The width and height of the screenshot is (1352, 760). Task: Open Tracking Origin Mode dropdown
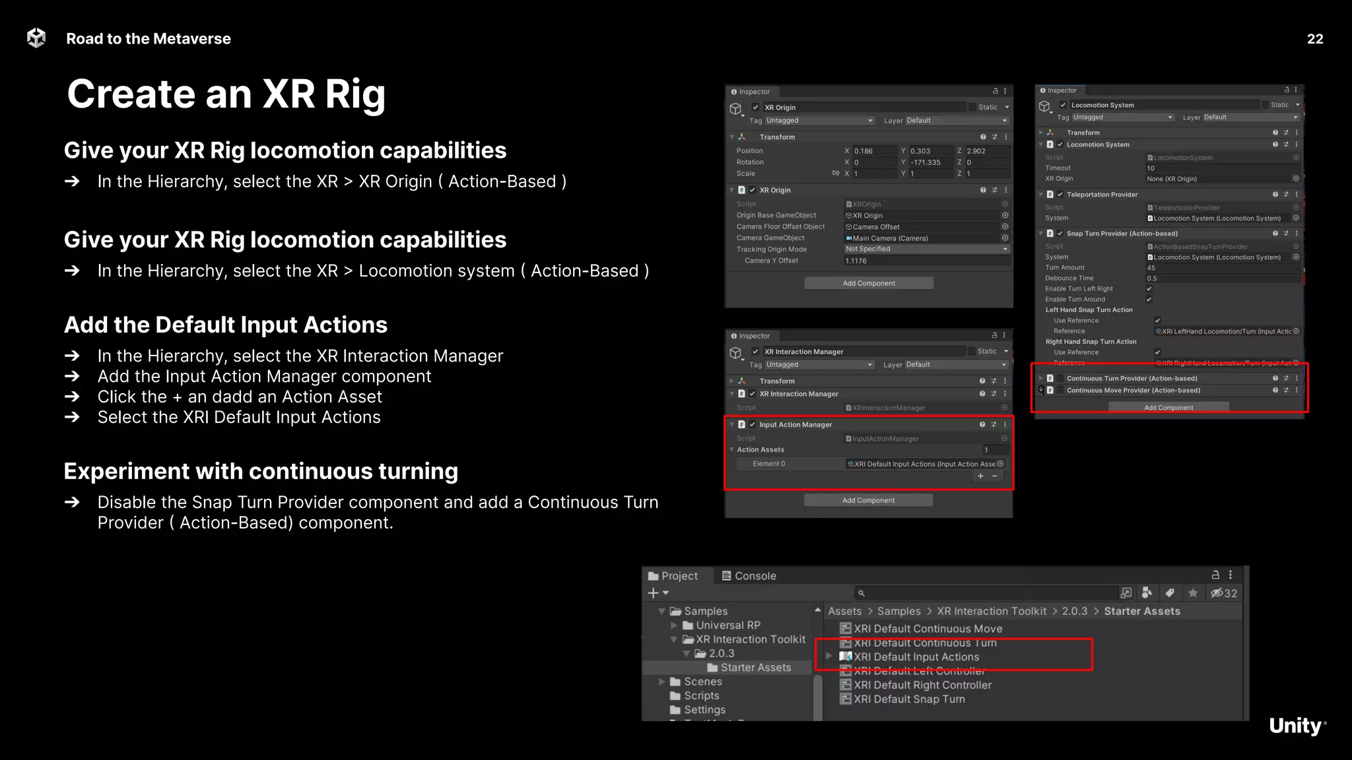click(x=927, y=249)
